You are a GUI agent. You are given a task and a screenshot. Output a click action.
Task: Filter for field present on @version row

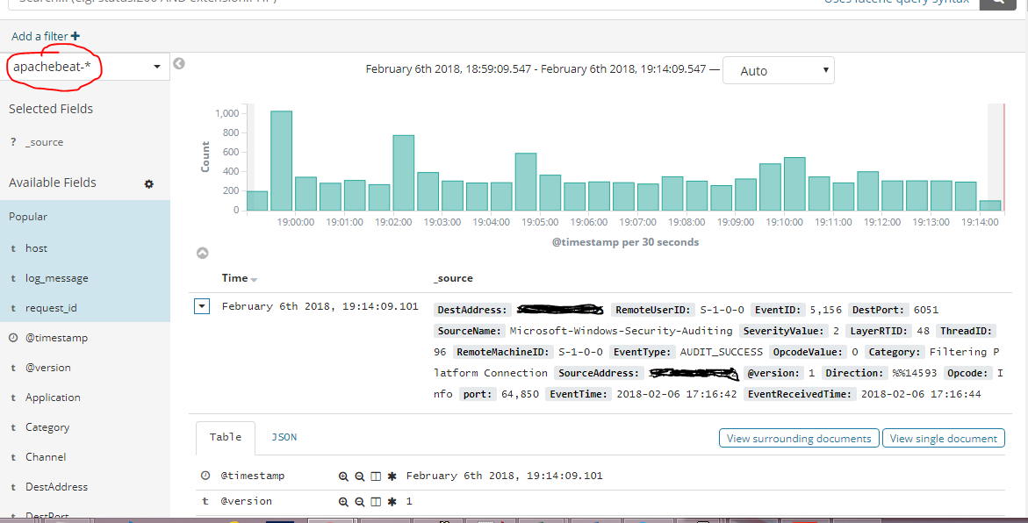point(392,502)
